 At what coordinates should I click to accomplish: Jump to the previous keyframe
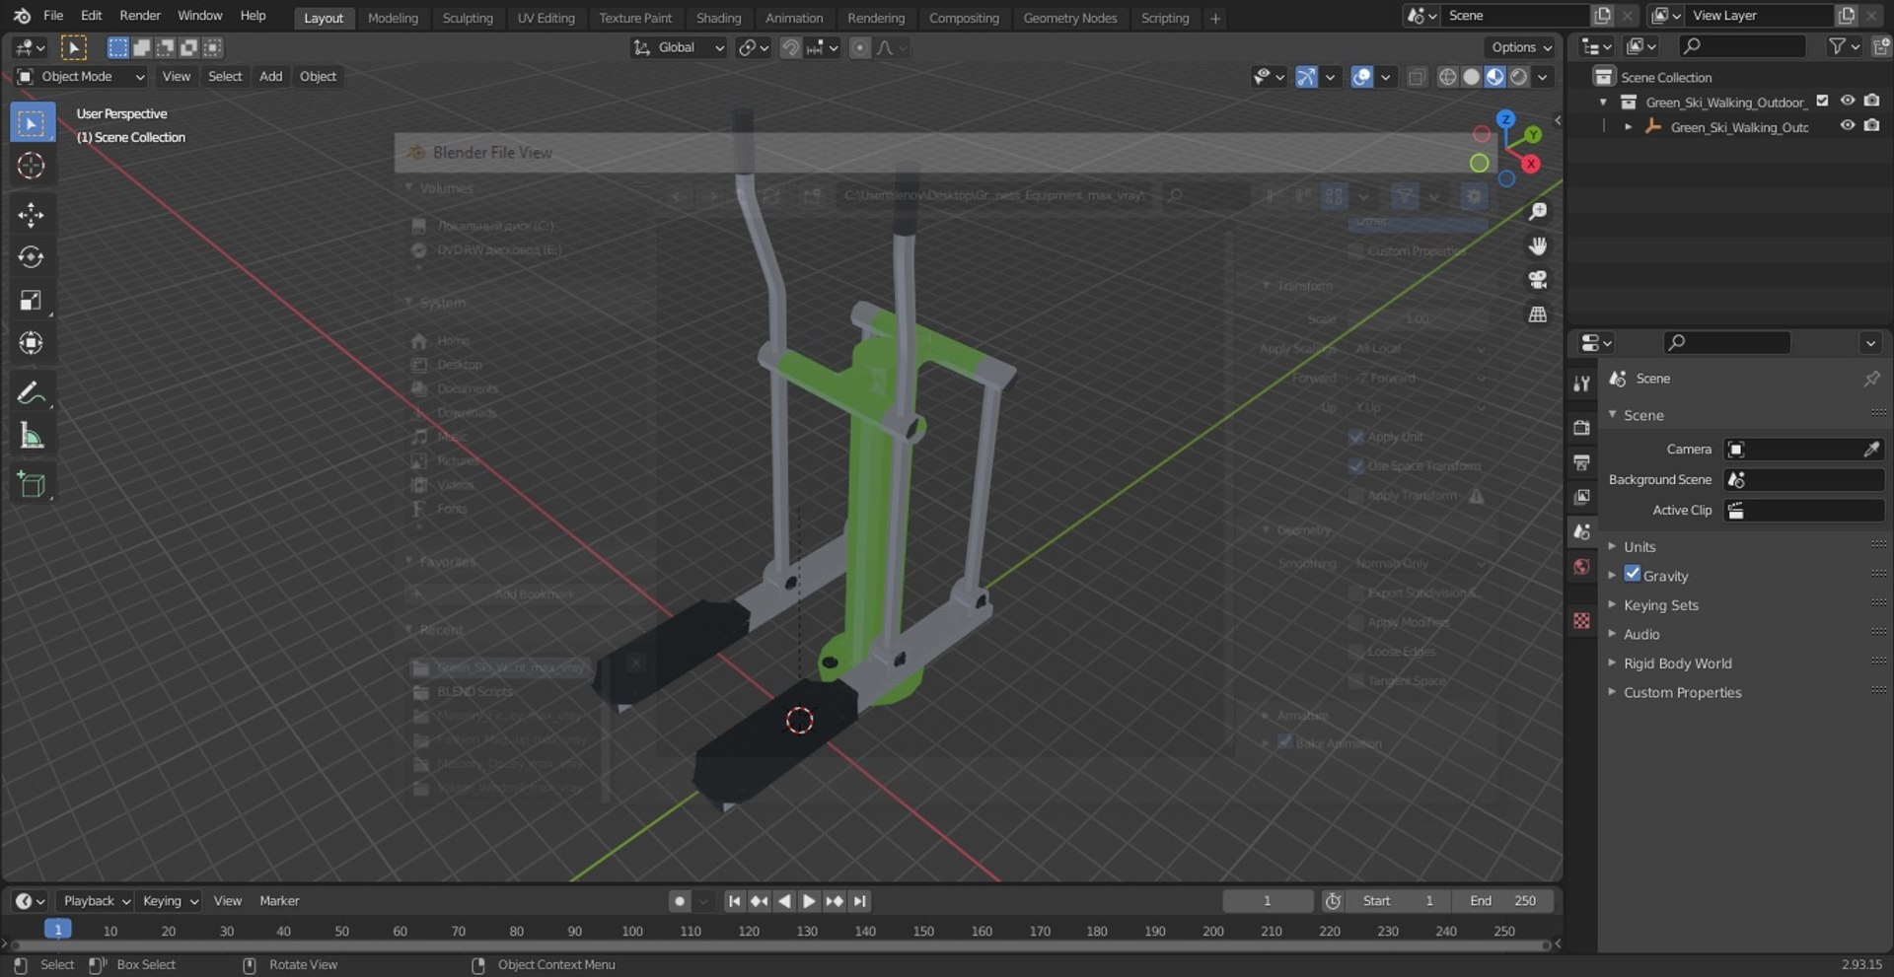[x=759, y=901]
